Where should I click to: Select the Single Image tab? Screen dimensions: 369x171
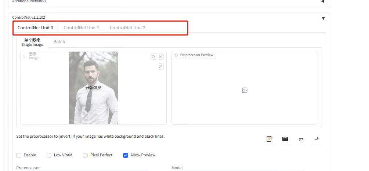(32, 42)
